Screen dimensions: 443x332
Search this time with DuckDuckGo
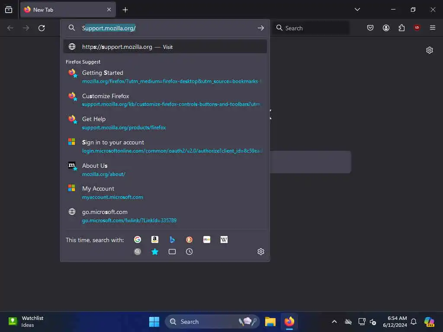point(189,239)
